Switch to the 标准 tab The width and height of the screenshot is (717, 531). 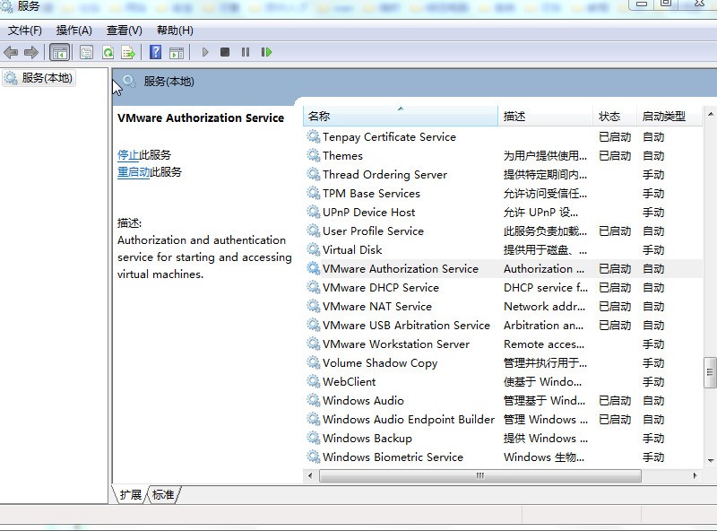click(163, 495)
